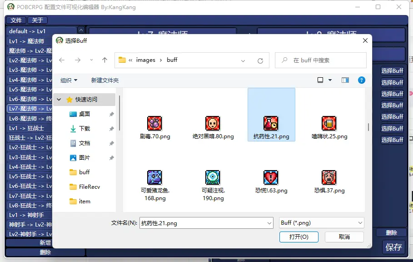Select the 剧毒.70.png buff icon
Image resolution: width=413 pixels, height=262 pixels.
pos(154,123)
